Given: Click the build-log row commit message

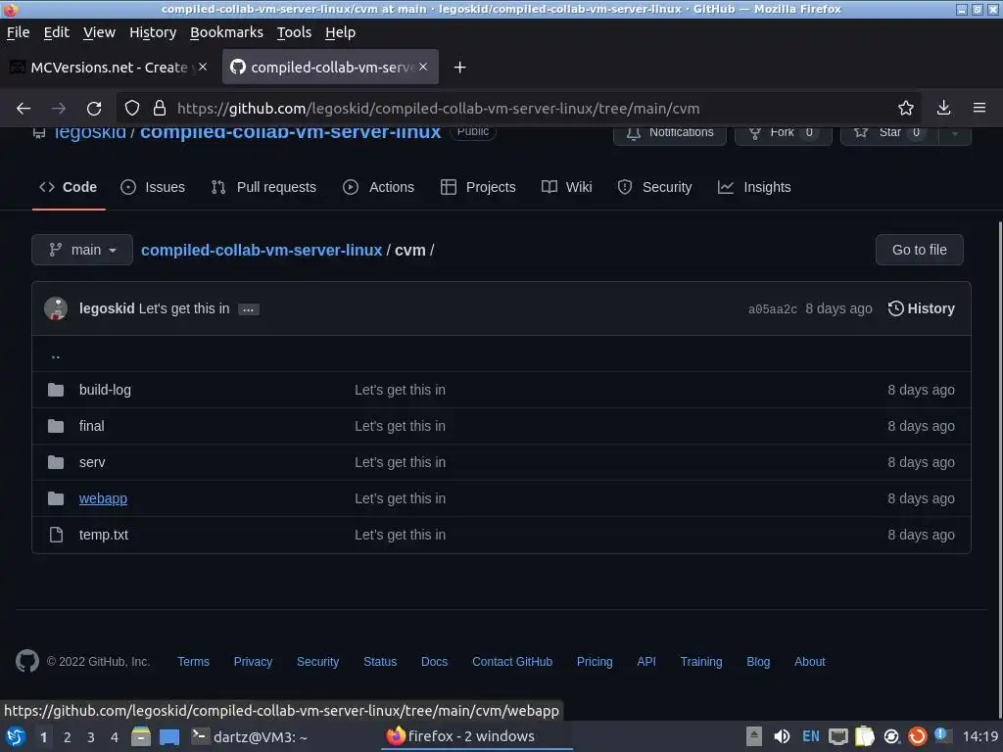Looking at the screenshot, I should click(400, 390).
